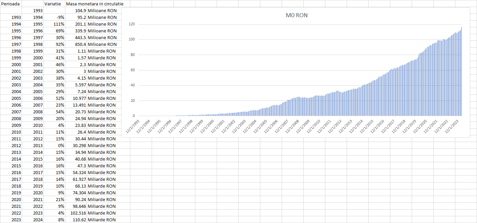Screen dimensions: 477x223
Task: Select the cell with value 4.15
Action: 76,78
